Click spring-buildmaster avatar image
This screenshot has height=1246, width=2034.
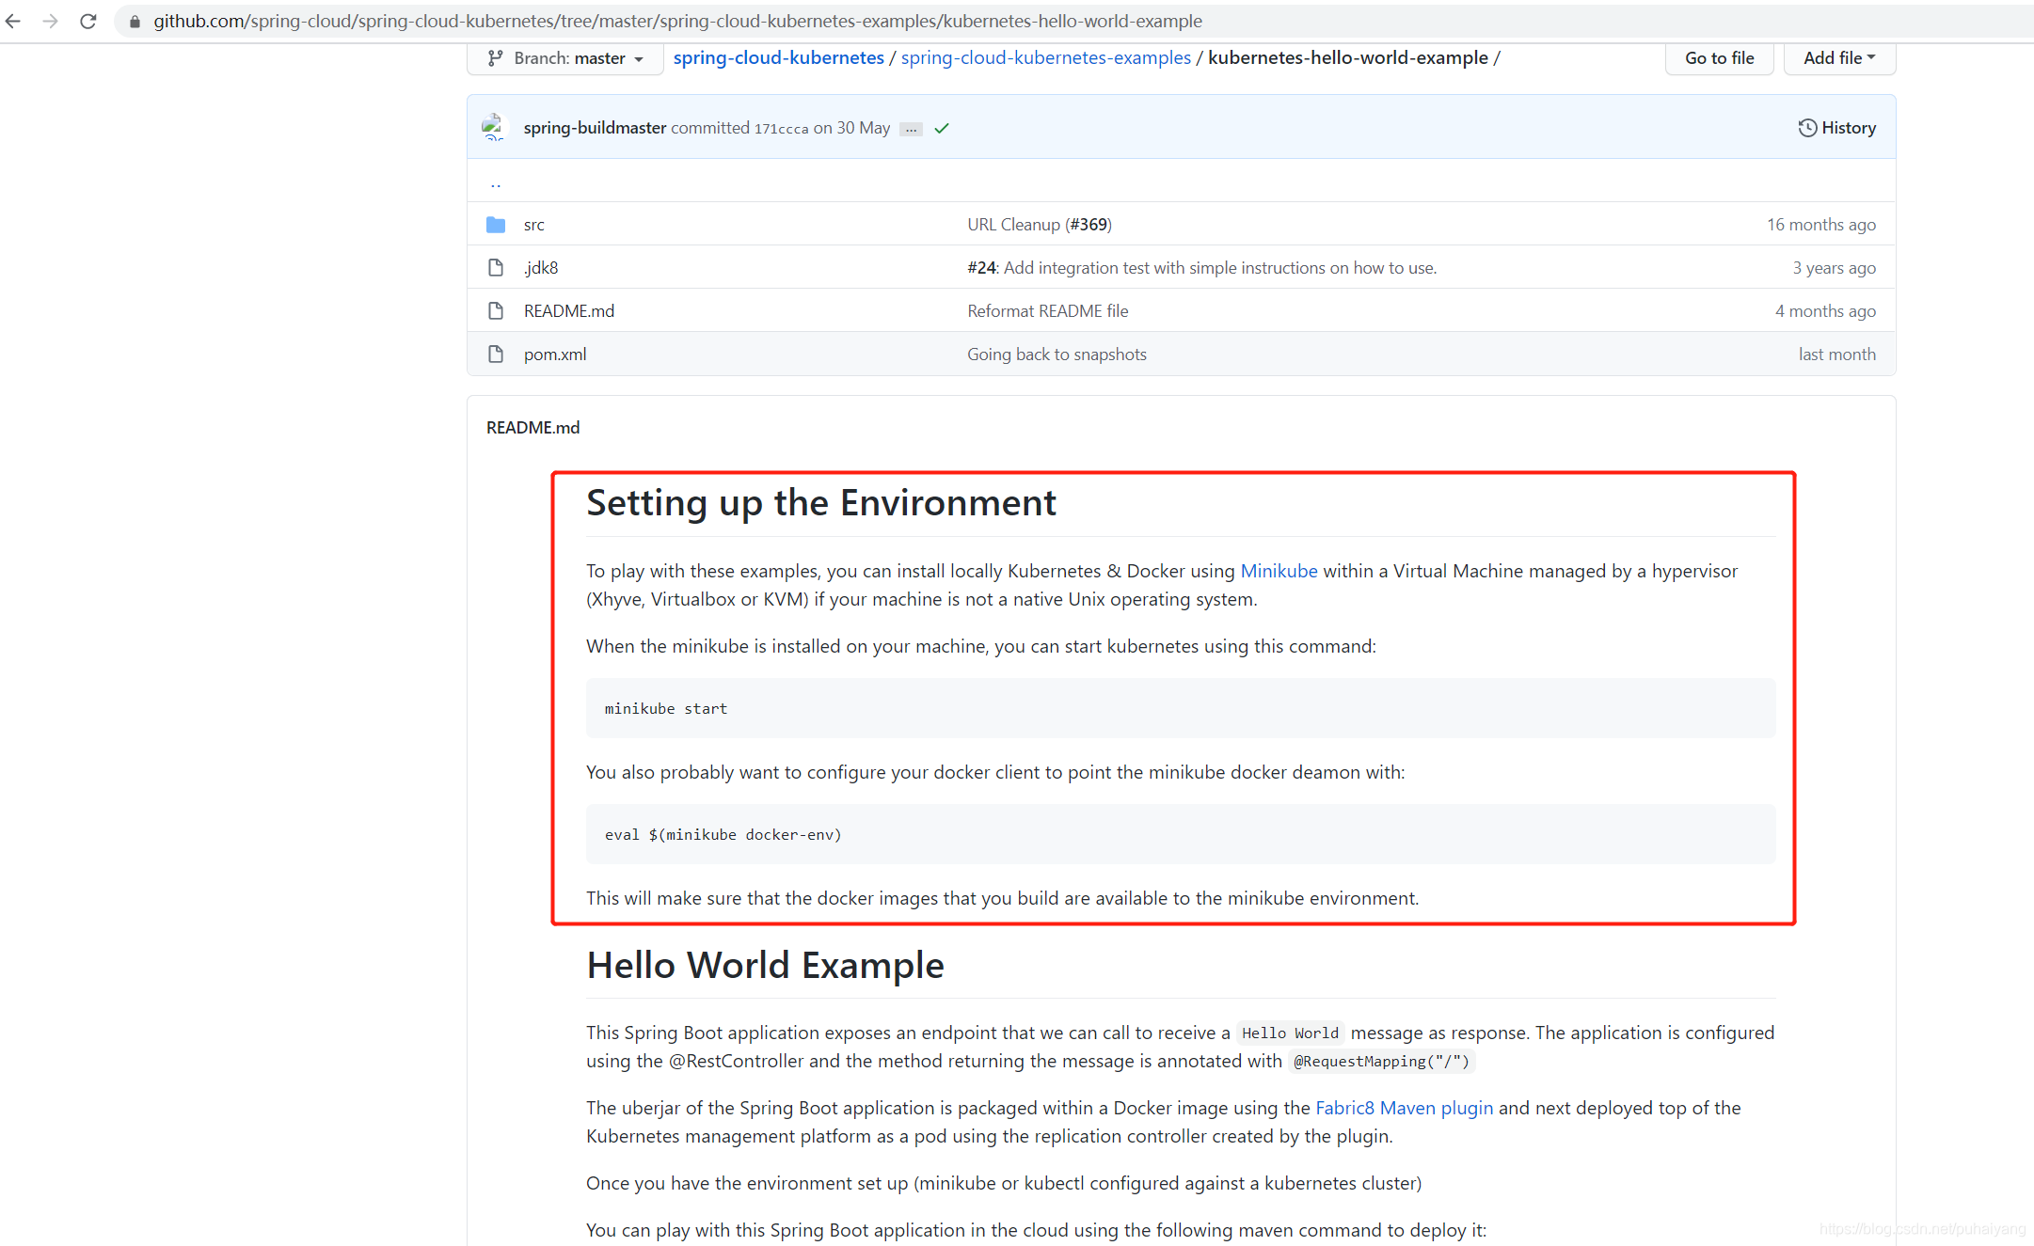pyautogui.click(x=495, y=127)
